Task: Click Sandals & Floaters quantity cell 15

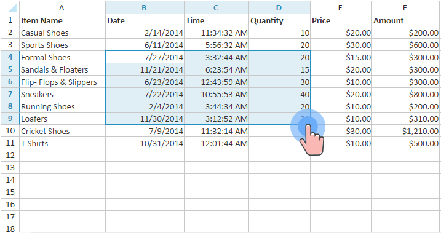Action: point(279,69)
